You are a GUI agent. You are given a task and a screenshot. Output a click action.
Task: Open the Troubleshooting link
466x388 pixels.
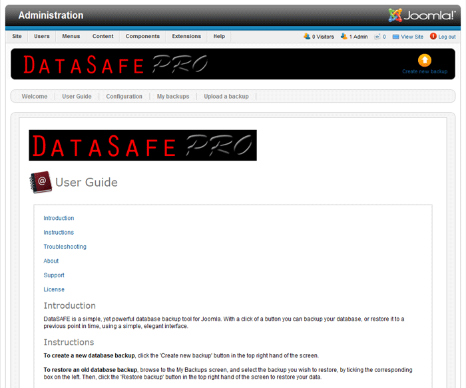coord(65,247)
